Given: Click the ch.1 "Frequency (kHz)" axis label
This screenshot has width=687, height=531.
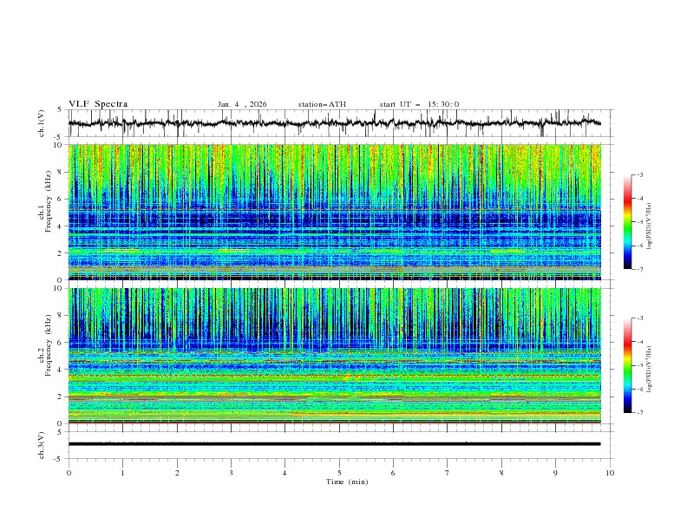Looking at the screenshot, I should click(49, 202).
